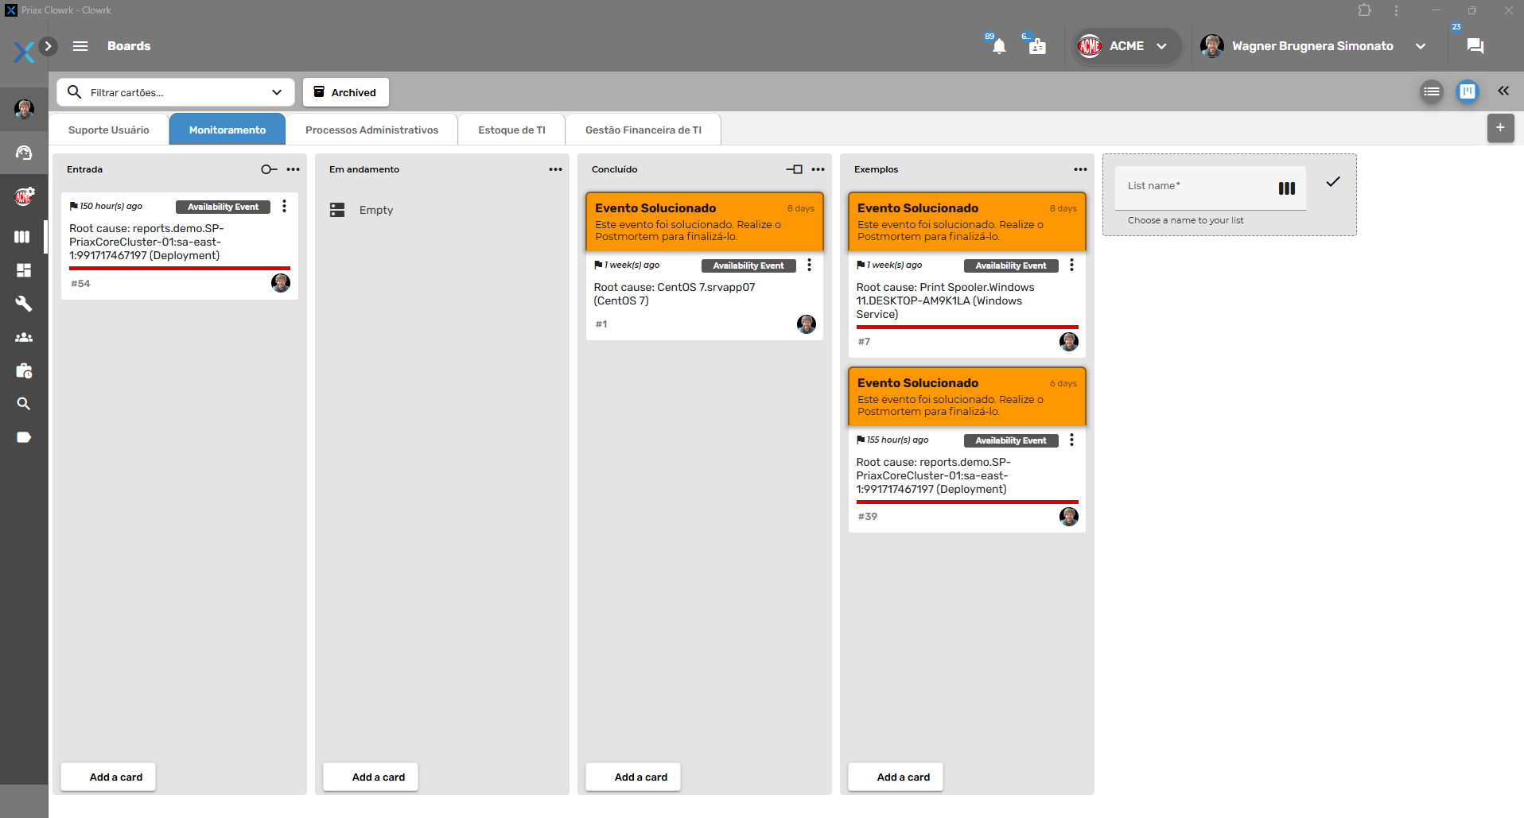The image size is (1524, 818).
Task: Open the team members sidebar icon
Action: click(x=24, y=337)
